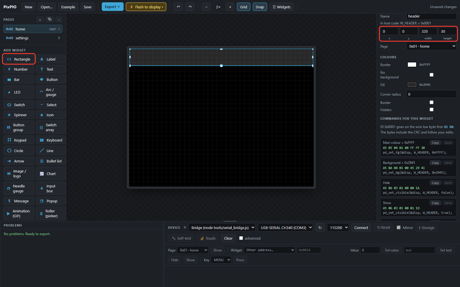Toggle the Grid button
Viewport: 460px width, 287px height.
tap(244, 7)
